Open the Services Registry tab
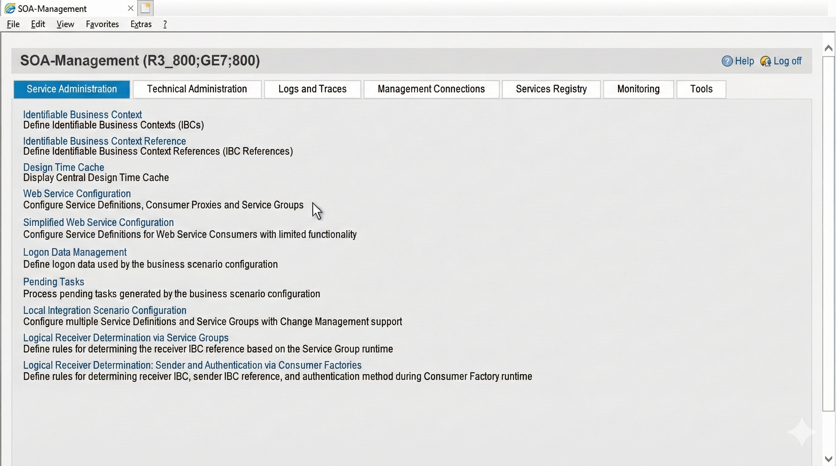Viewport: 836px width, 466px height. click(x=551, y=89)
